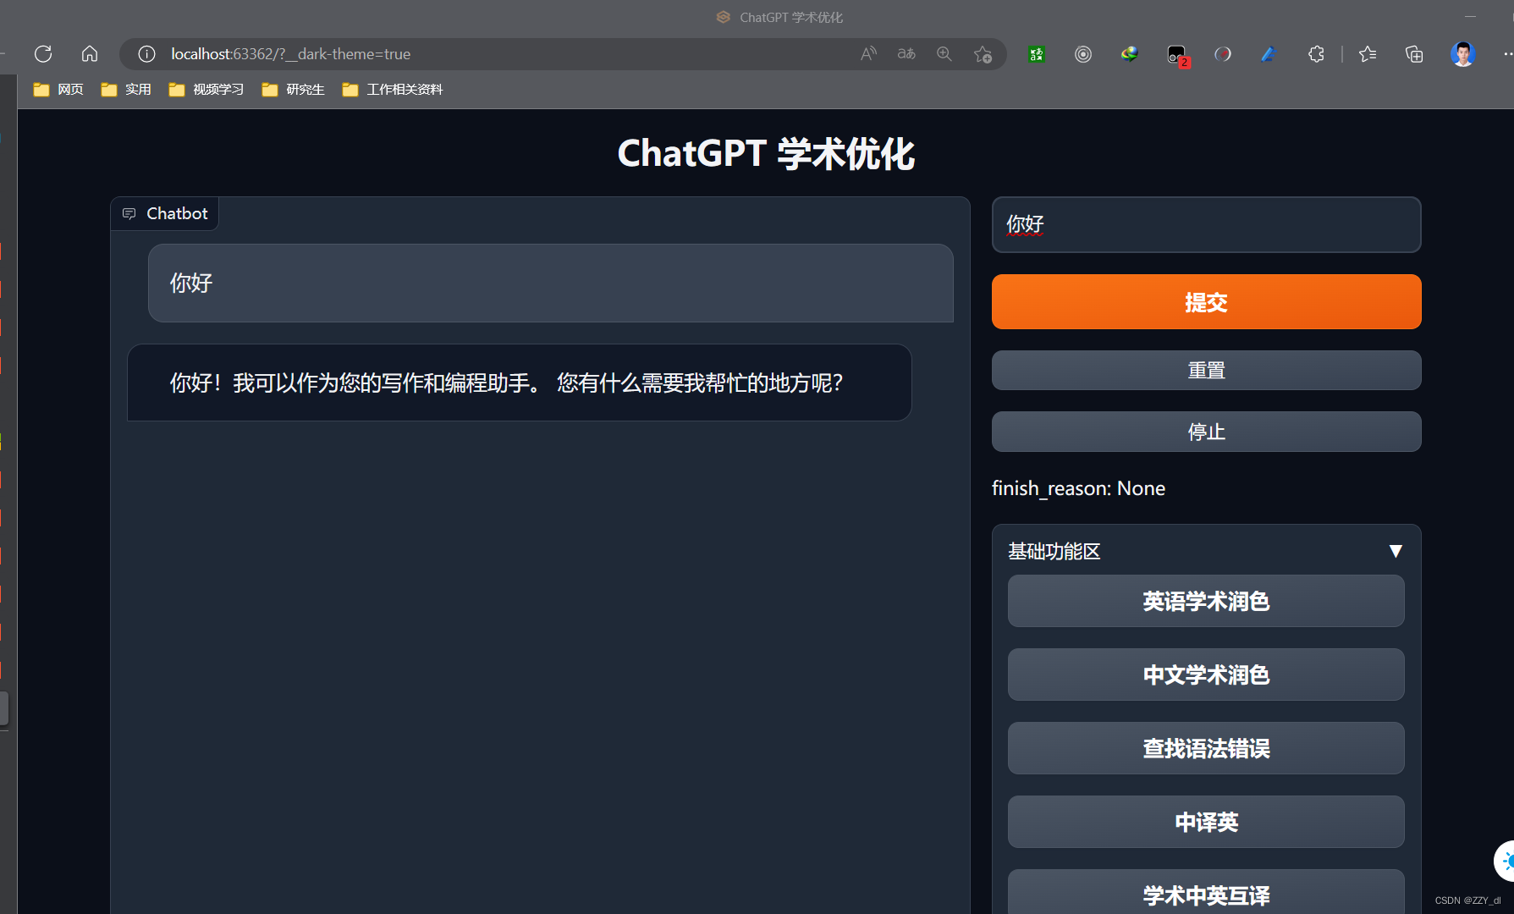Open the 研究生 bookmarks folder
This screenshot has width=1514, height=914.
(294, 90)
